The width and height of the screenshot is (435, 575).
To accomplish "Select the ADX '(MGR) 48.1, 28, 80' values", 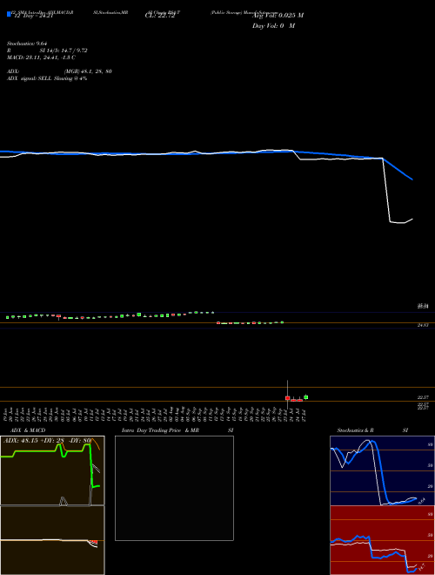I will click(88, 71).
